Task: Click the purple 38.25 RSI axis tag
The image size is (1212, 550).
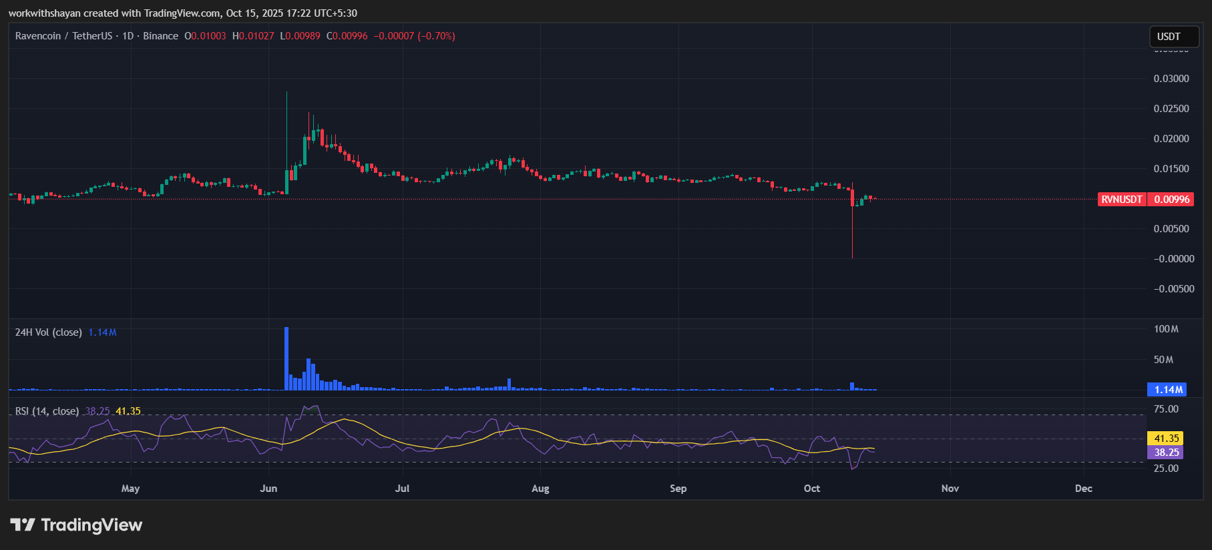Action: point(1166,453)
